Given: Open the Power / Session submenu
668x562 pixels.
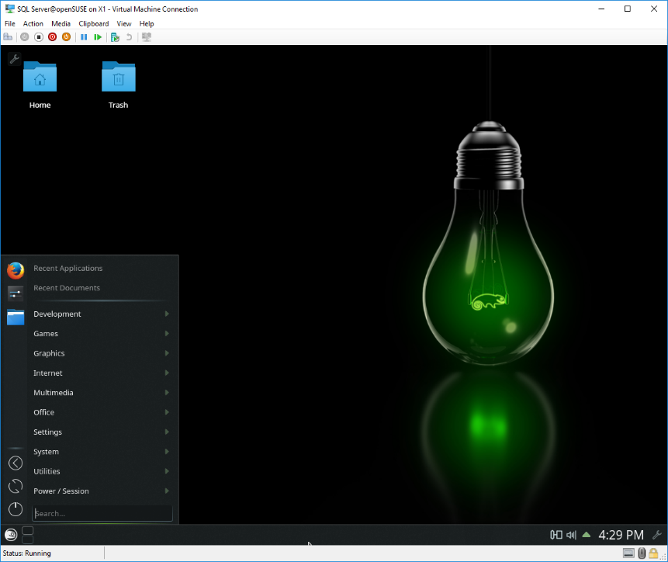Looking at the screenshot, I should pos(101,491).
